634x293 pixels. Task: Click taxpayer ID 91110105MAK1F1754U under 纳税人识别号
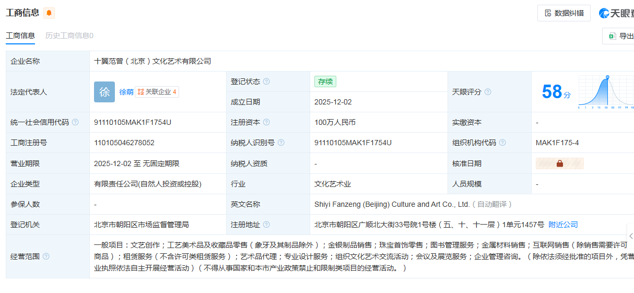coord(353,143)
